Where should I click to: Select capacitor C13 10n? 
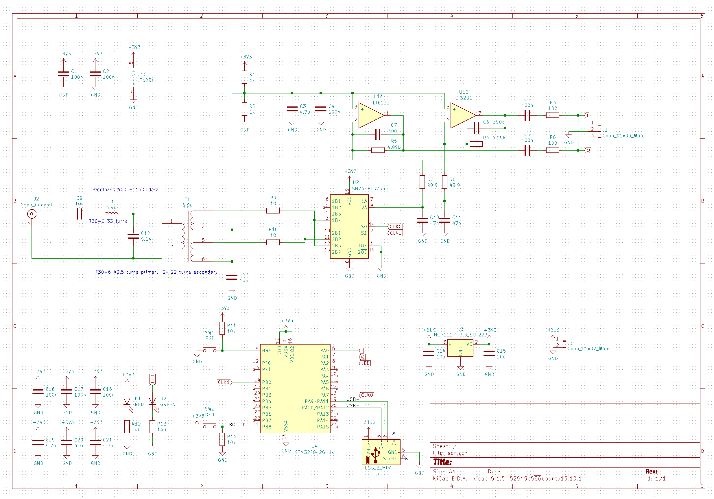pyautogui.click(x=232, y=277)
